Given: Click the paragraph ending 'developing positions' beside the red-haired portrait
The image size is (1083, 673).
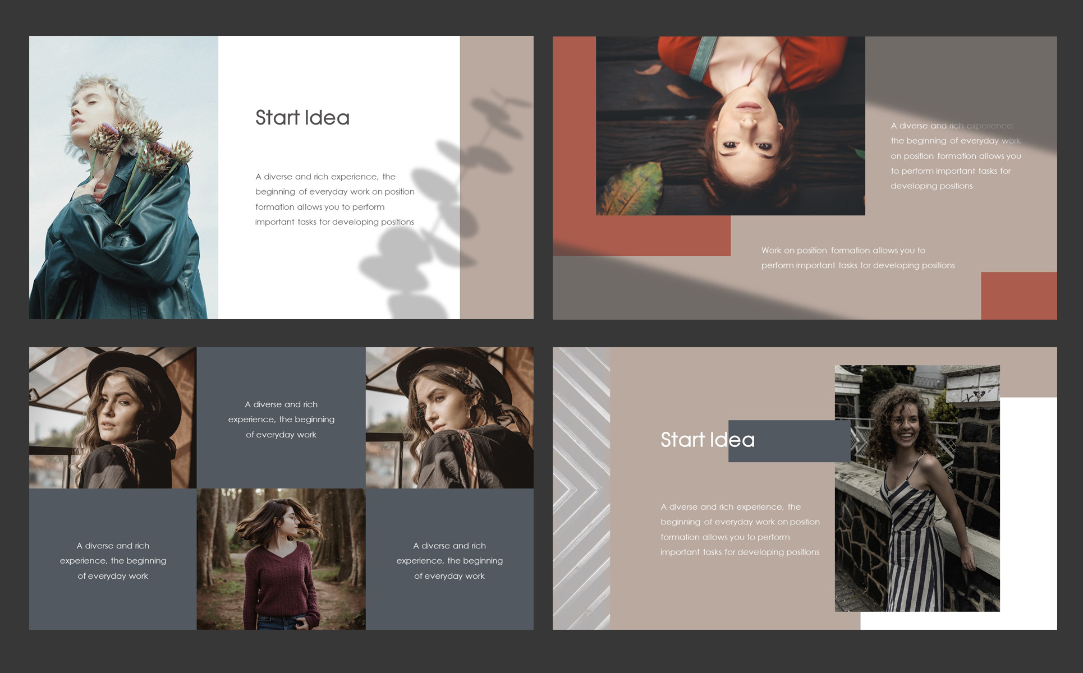Looking at the screenshot, I should tap(956, 156).
